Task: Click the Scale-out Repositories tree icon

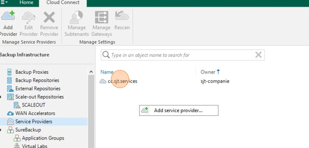Action: coord(10,97)
